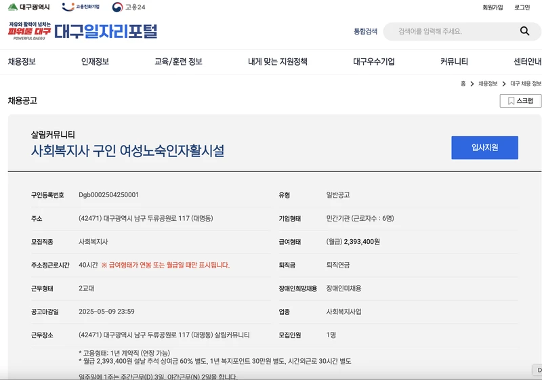Open the 인재정보 menu
Viewport: 542px width, 380px height.
tap(95, 62)
